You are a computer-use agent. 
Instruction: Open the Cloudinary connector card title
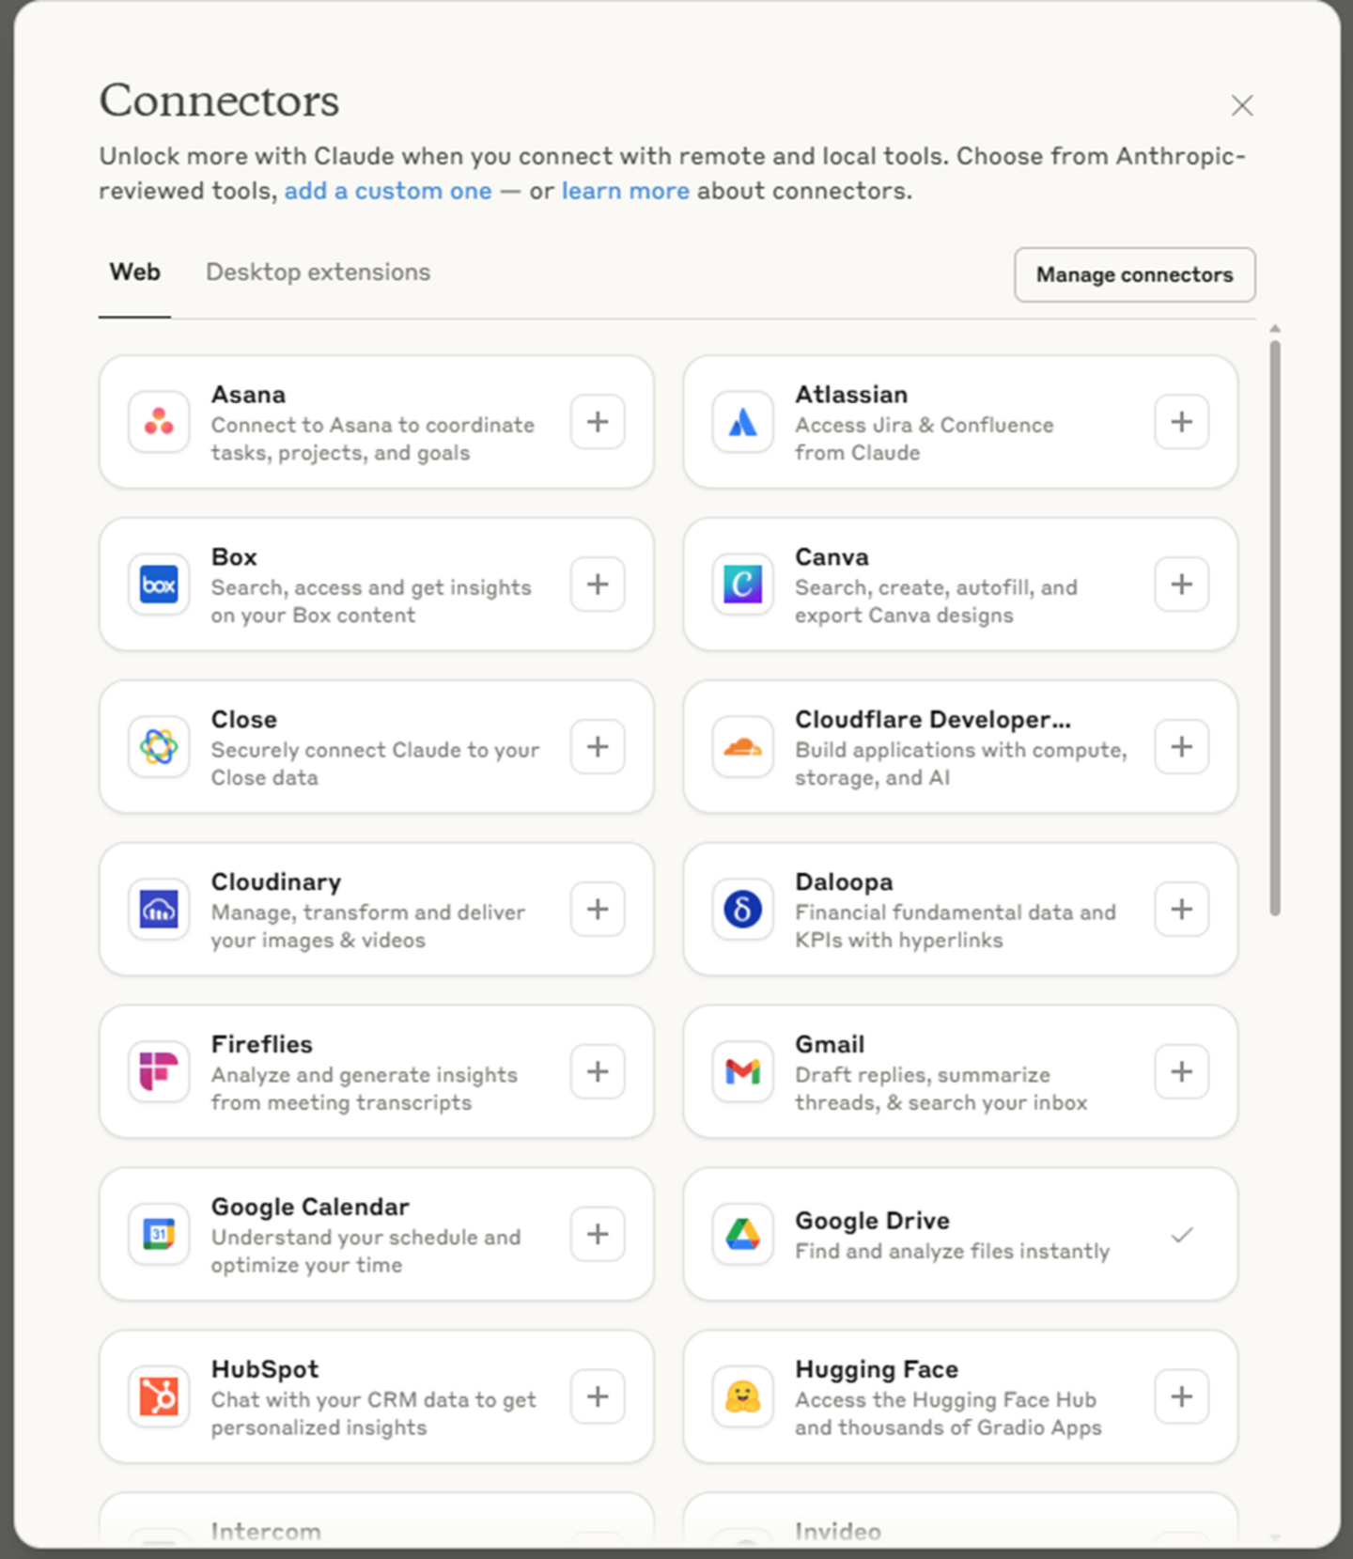pos(276,881)
